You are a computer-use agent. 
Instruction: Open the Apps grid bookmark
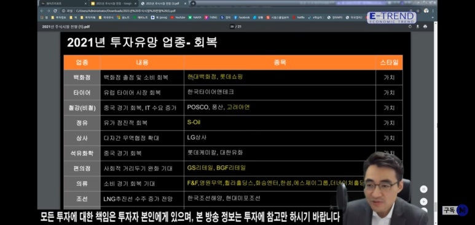tap(44, 18)
